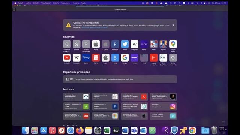Image resolution: width=240 pixels, height=135 pixels.
Task: Open the AWS favorites folder
Action: click(144, 57)
